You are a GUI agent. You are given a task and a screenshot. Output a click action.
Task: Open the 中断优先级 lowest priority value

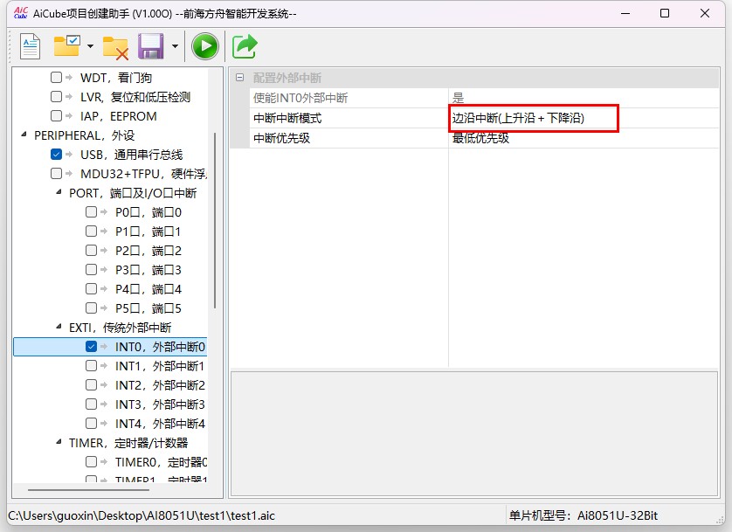point(584,138)
